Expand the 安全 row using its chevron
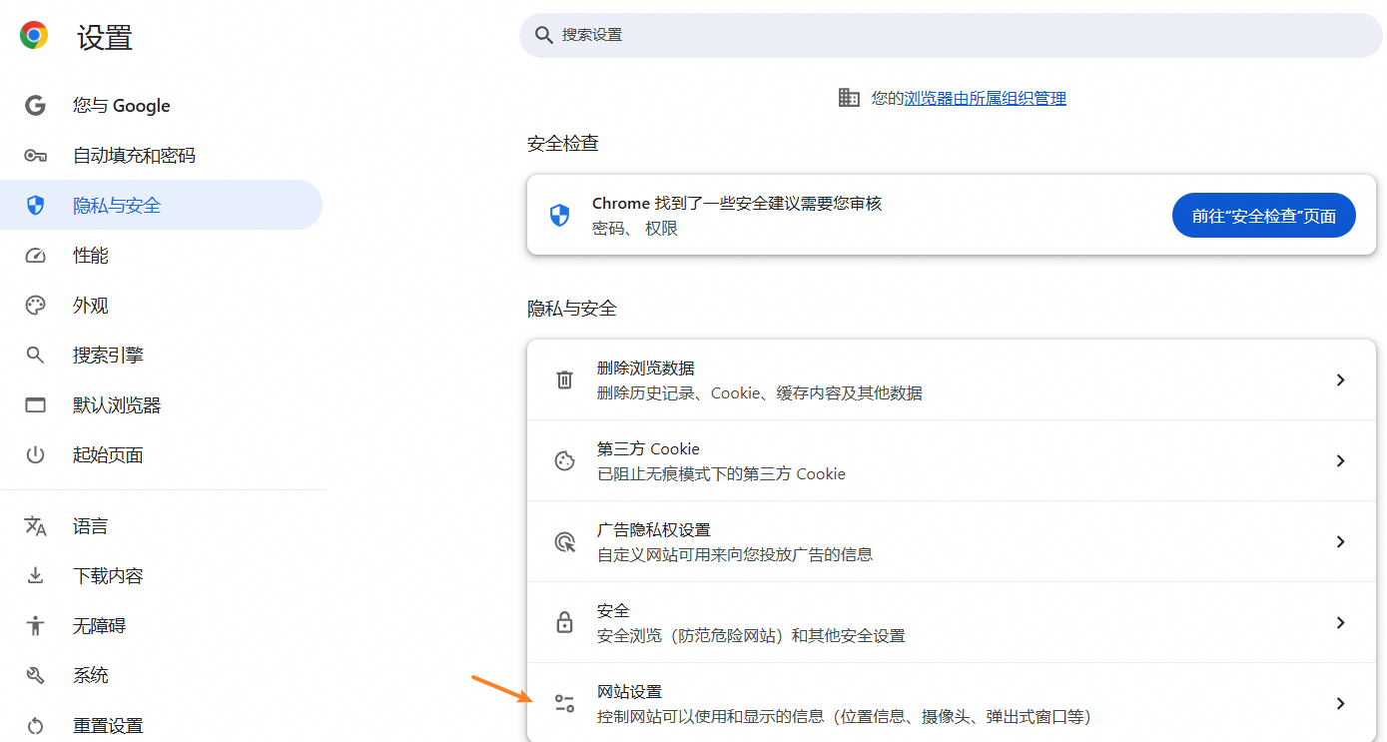Viewport: 1387px width, 742px height. [1340, 622]
